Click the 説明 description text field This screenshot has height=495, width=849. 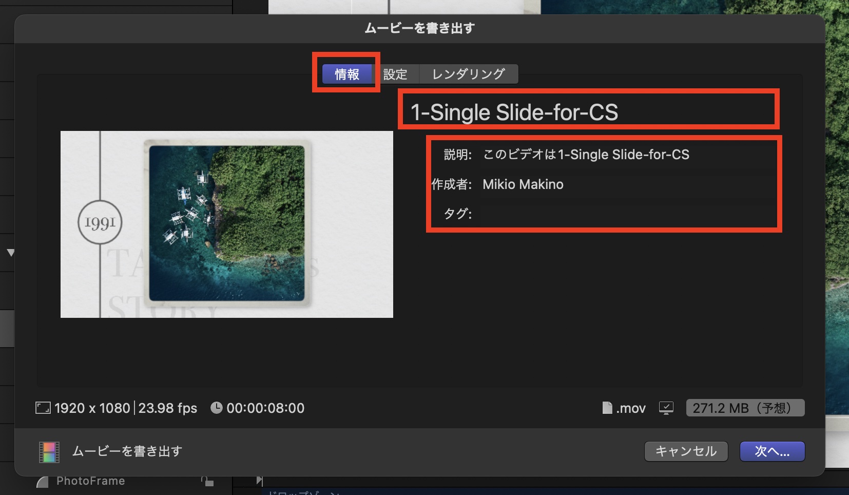coord(629,155)
